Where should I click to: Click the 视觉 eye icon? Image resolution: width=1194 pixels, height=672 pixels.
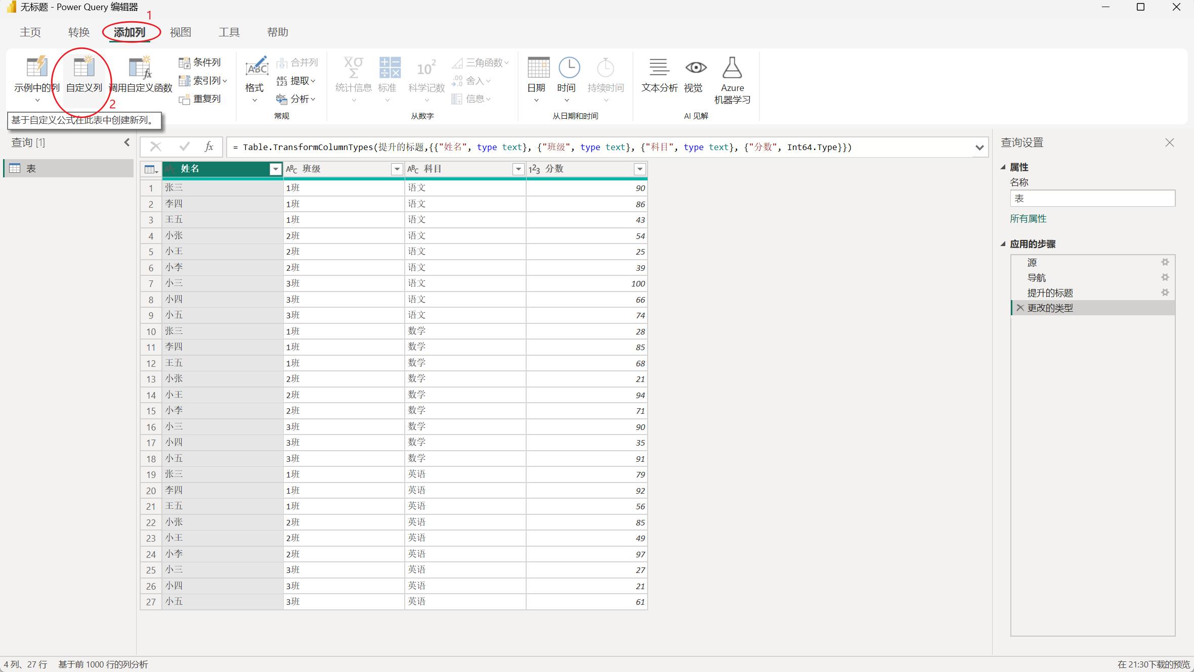coord(695,68)
